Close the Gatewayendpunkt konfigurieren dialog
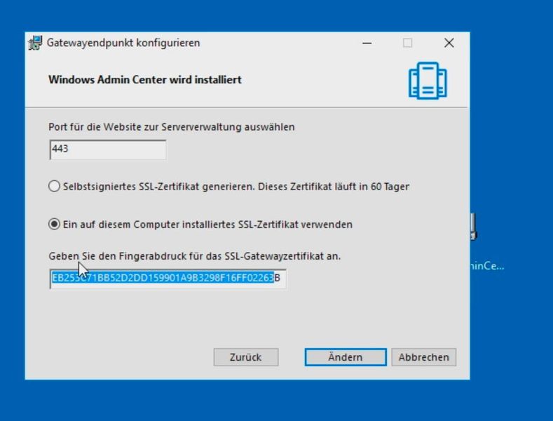This screenshot has width=553, height=421. click(x=449, y=43)
